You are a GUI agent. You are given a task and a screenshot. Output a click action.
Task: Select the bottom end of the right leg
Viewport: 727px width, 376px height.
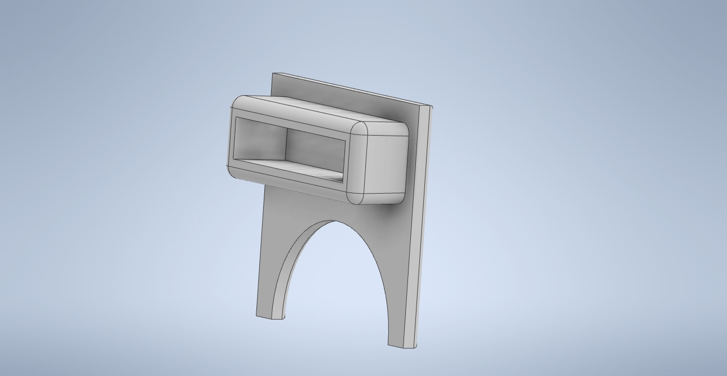coord(402,344)
